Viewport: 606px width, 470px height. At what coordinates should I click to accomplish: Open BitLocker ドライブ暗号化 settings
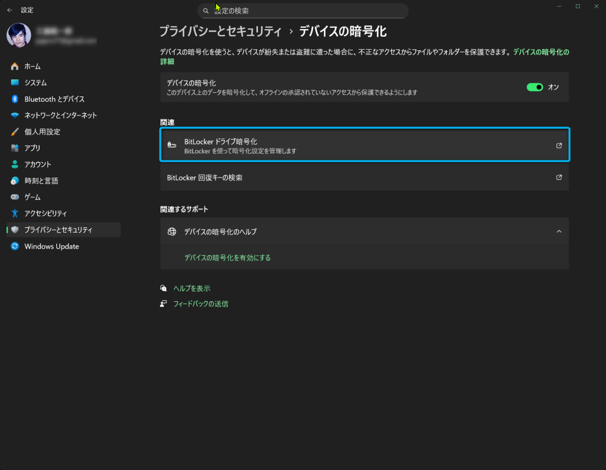[364, 146]
